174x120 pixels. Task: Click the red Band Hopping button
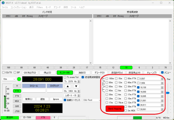click(115, 109)
